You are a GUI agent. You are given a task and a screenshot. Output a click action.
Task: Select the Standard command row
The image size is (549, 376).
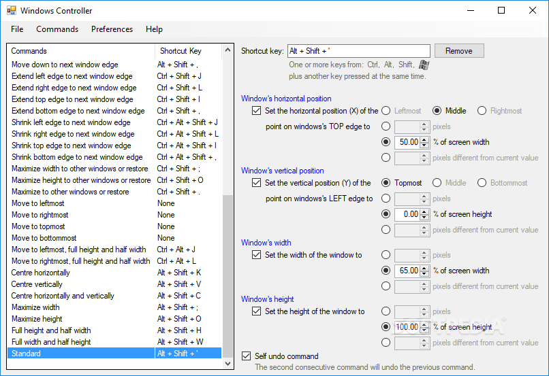[114, 354]
